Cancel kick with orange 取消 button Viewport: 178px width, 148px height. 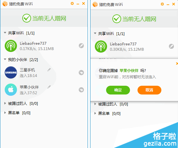149,90
